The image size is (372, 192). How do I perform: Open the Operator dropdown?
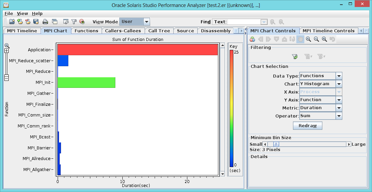(339, 116)
